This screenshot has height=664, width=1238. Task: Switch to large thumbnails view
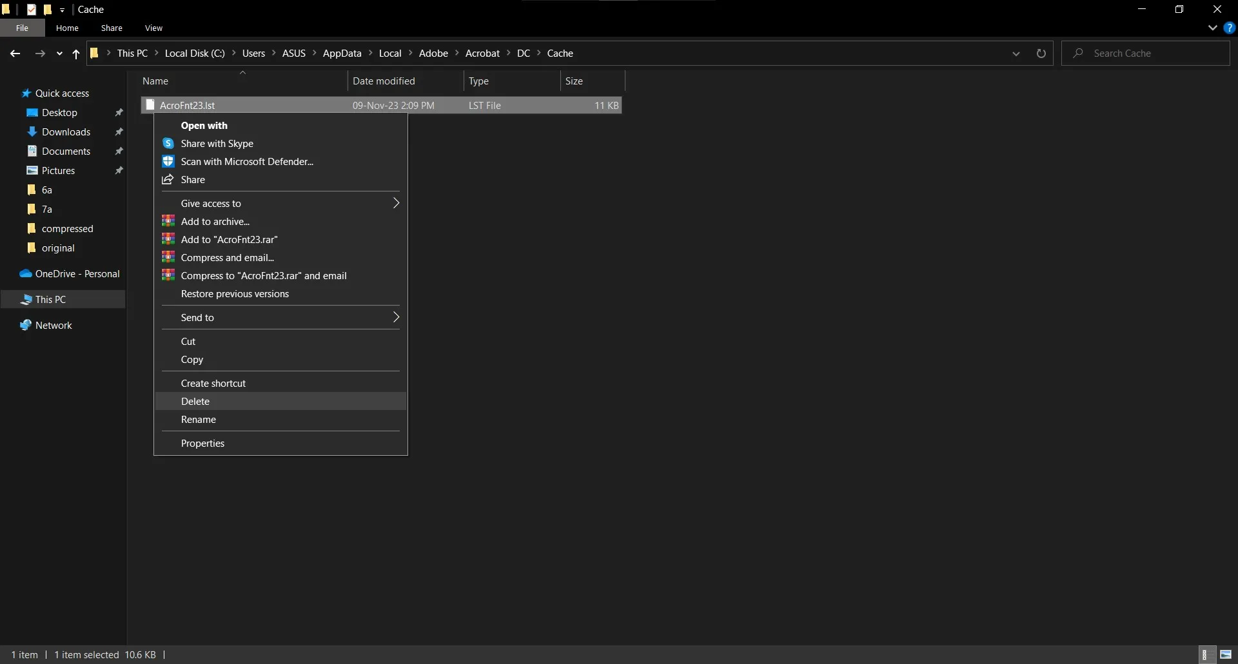(x=1226, y=654)
